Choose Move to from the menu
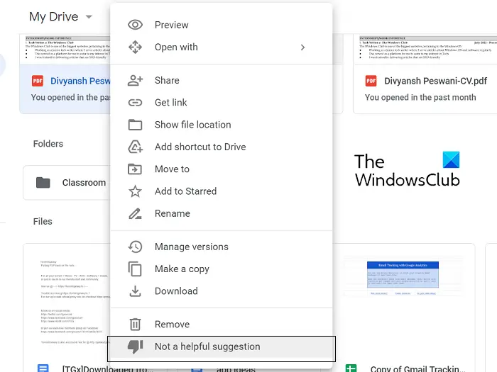 pos(222,169)
